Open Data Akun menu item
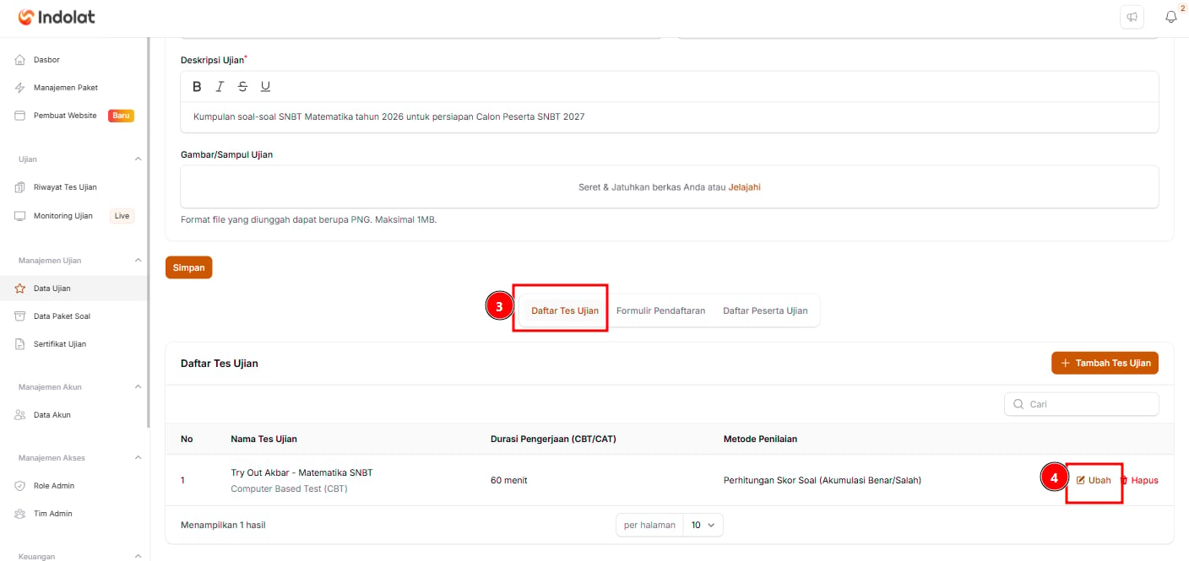The image size is (1189, 561). pyautogui.click(x=74, y=415)
